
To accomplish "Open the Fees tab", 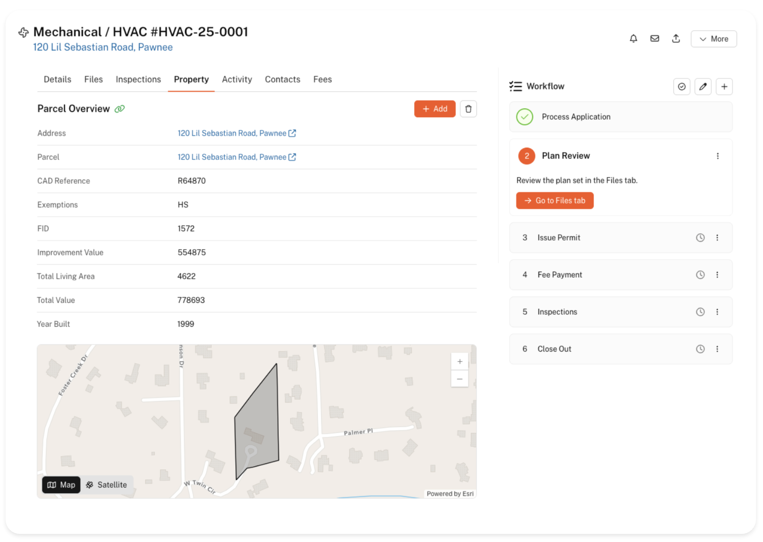I will click(x=322, y=79).
